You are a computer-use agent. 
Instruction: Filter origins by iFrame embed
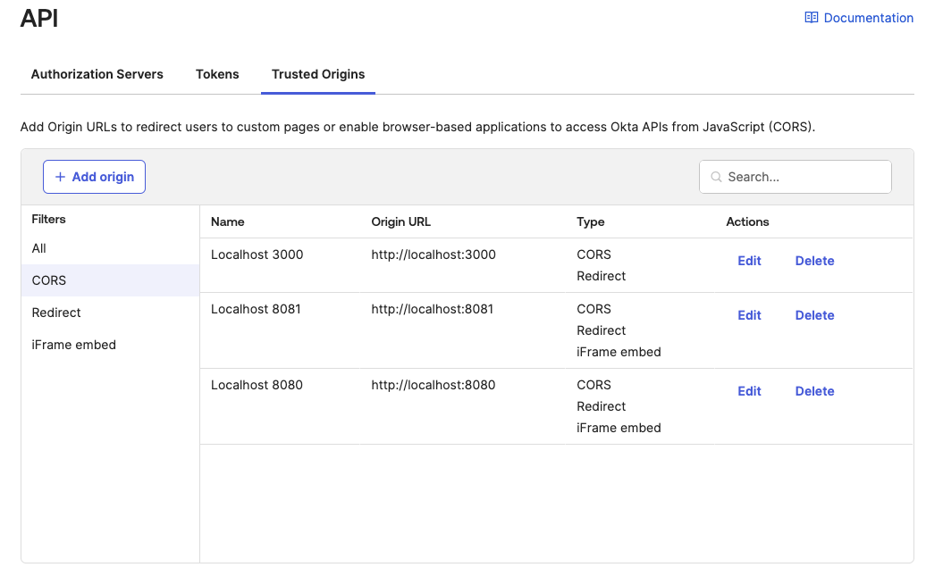click(74, 345)
